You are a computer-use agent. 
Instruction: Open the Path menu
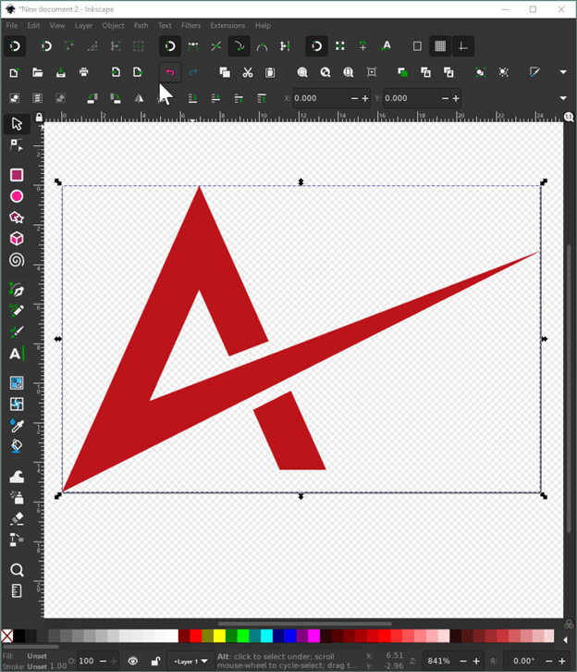pyautogui.click(x=141, y=26)
